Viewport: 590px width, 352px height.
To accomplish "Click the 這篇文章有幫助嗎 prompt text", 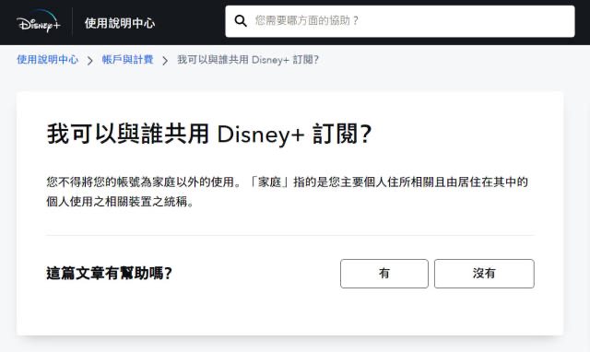I will (x=109, y=273).
